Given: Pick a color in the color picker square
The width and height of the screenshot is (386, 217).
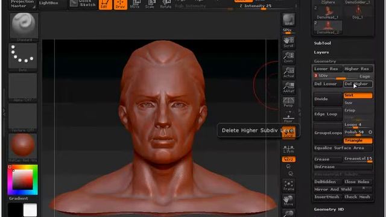Looking at the screenshot, I should coord(22,180).
